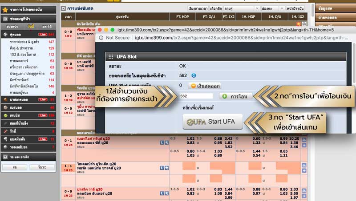The image size is (356, 201).
Task: Open the ฟุตบอล sport category
Action: coord(28,35)
